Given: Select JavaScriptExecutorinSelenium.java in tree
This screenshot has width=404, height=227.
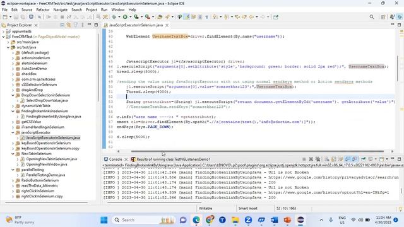Looking at the screenshot, I should tap(53, 138).
